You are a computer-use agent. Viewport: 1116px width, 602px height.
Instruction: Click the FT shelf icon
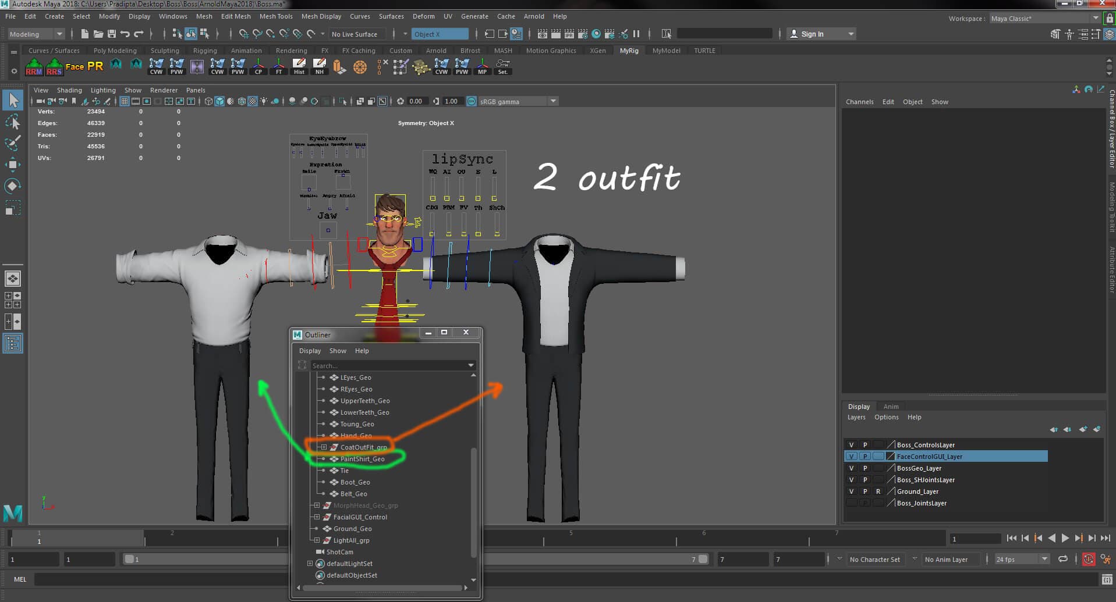point(279,67)
